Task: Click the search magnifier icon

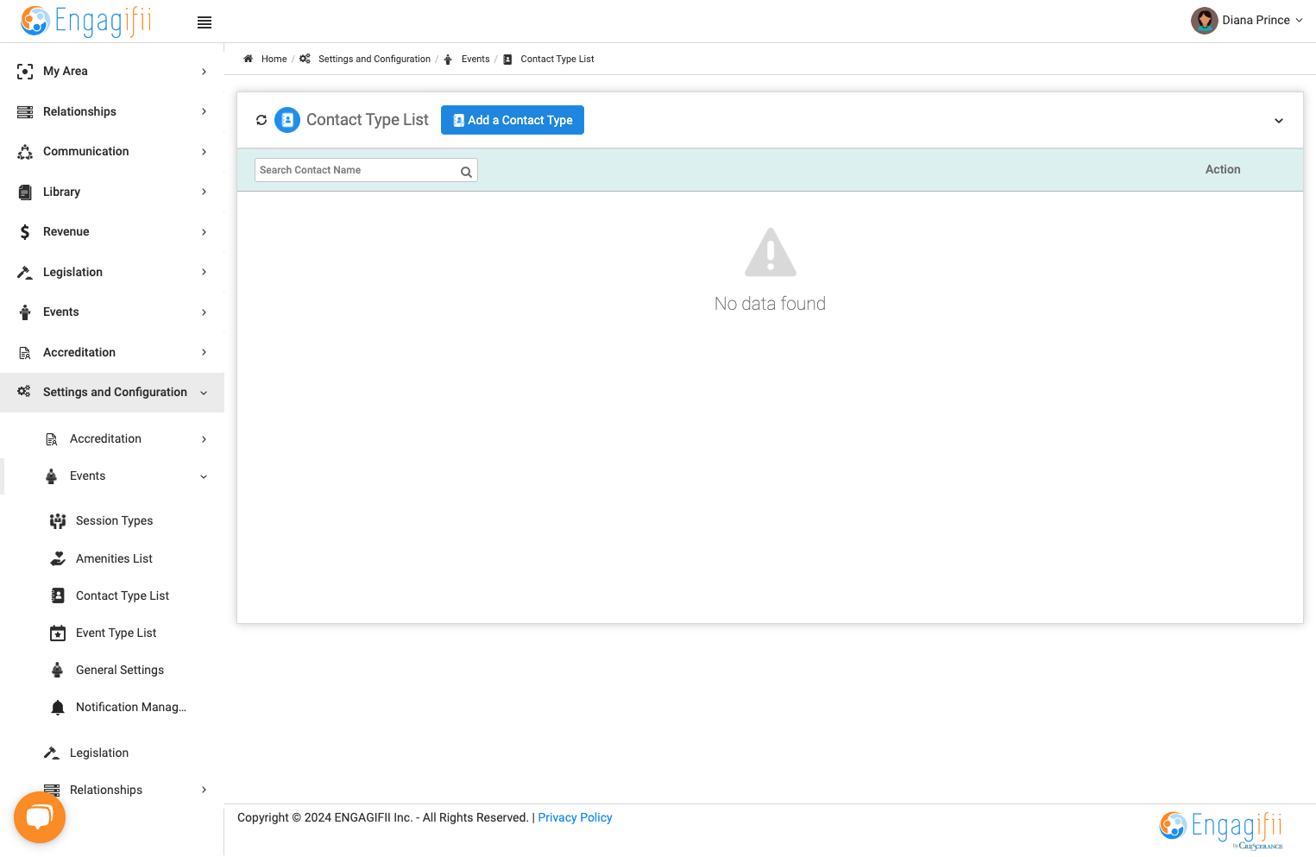Action: (x=466, y=172)
